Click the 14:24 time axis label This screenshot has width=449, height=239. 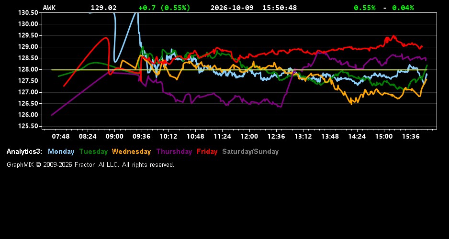pyautogui.click(x=357, y=137)
